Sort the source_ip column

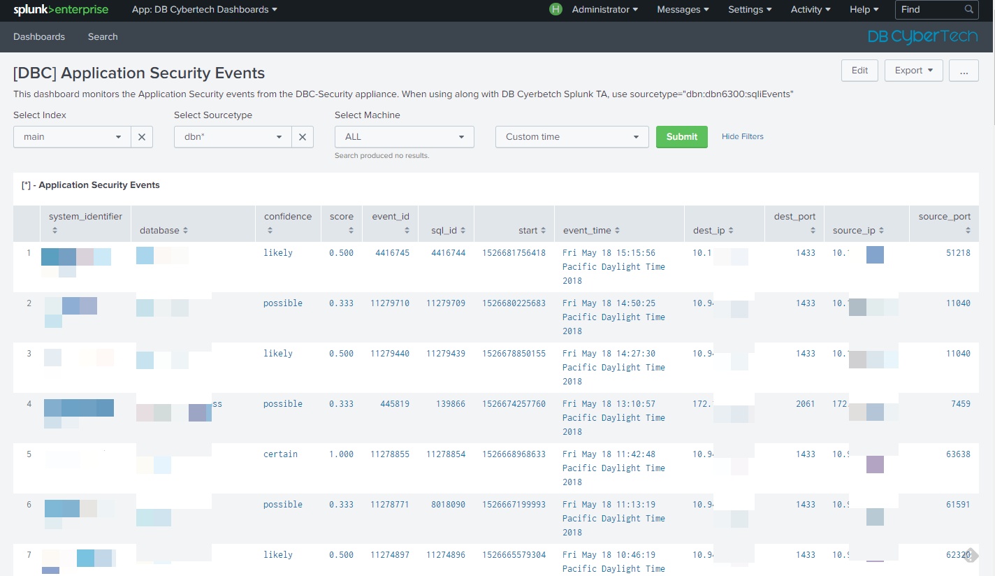coord(881,231)
